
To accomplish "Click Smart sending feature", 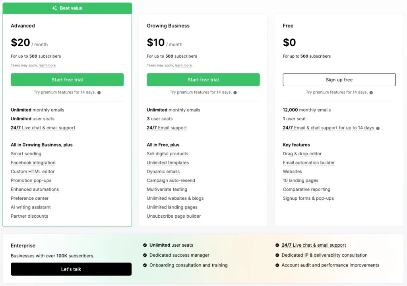I will click(26, 154).
